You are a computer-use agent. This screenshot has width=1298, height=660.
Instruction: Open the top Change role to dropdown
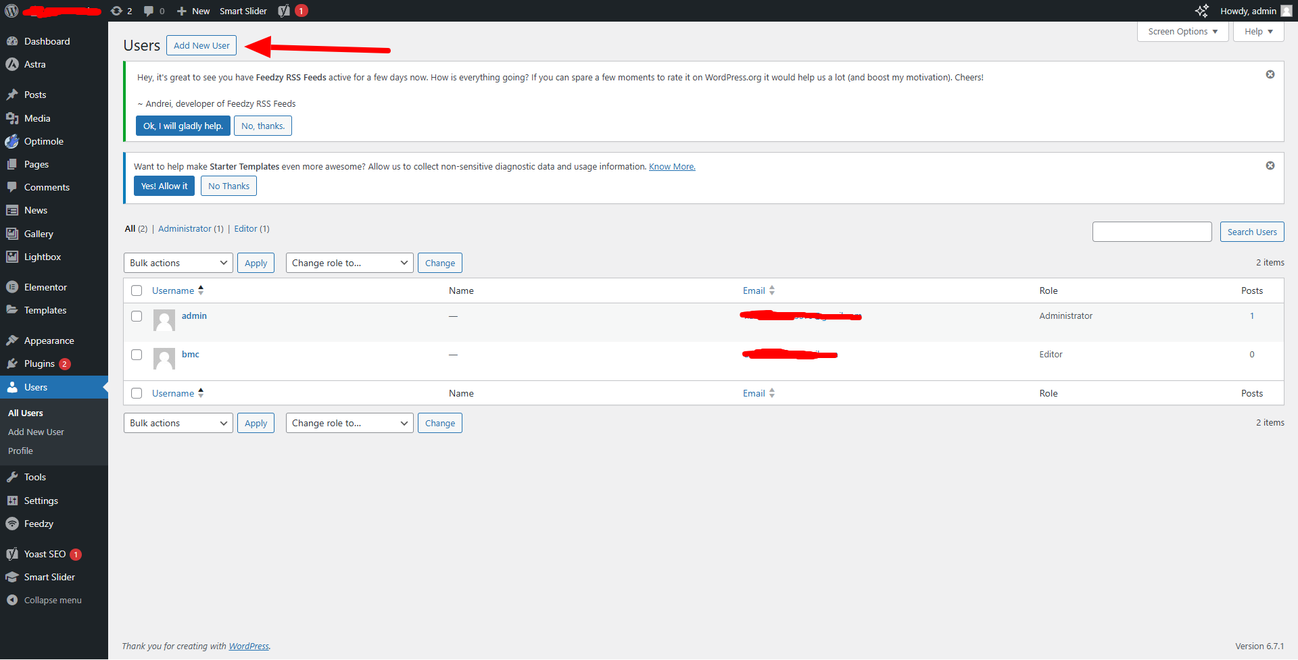pos(349,263)
